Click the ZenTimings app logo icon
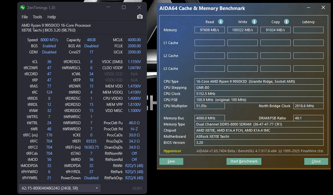This screenshot has width=333, height=195. coord(23,8)
